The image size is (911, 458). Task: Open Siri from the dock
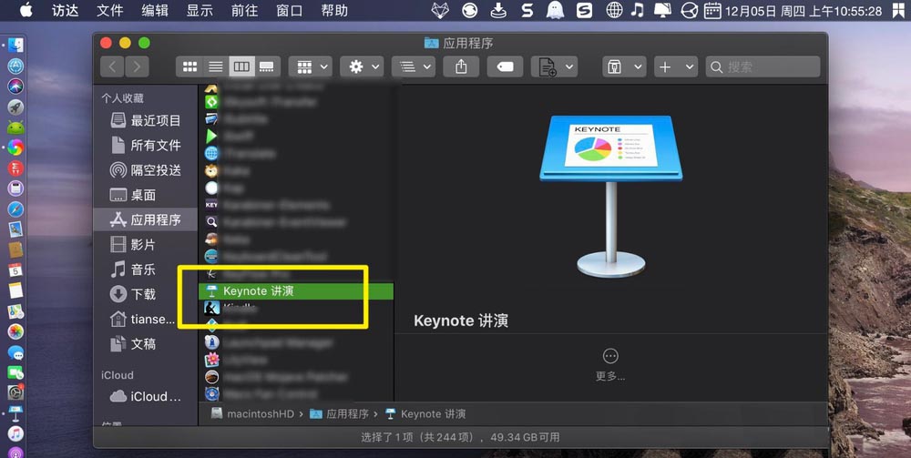15,86
